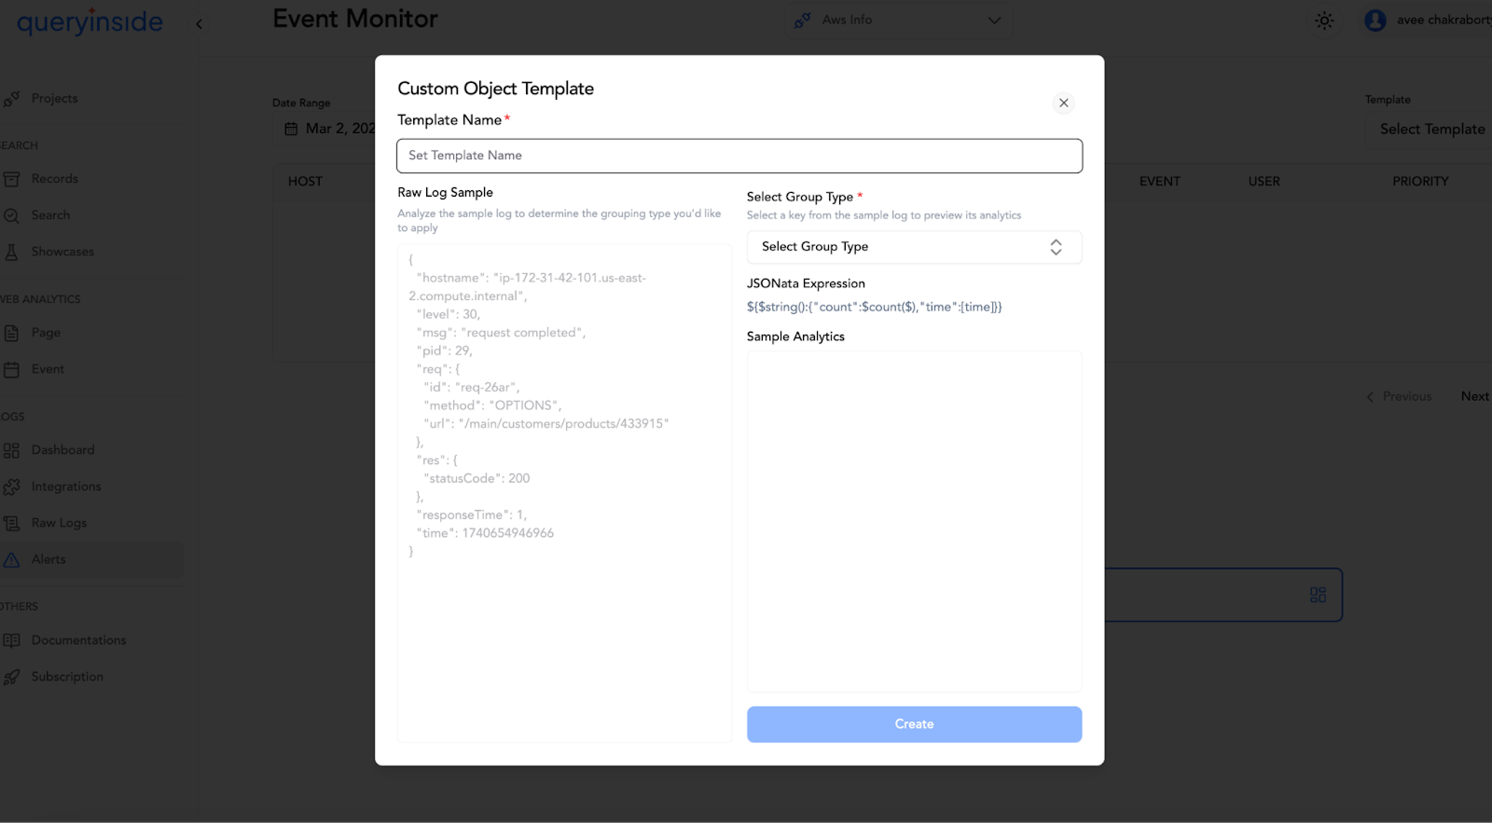Open the Select Template dropdown
The height and width of the screenshot is (823, 1492).
tap(1430, 130)
